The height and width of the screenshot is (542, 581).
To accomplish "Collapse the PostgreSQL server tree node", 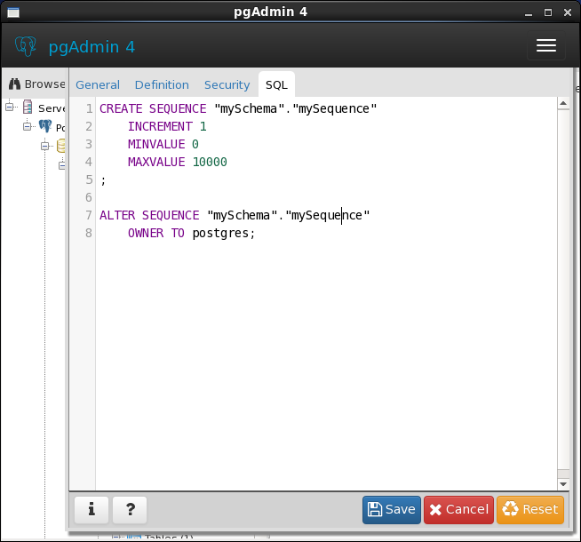I will coord(28,127).
